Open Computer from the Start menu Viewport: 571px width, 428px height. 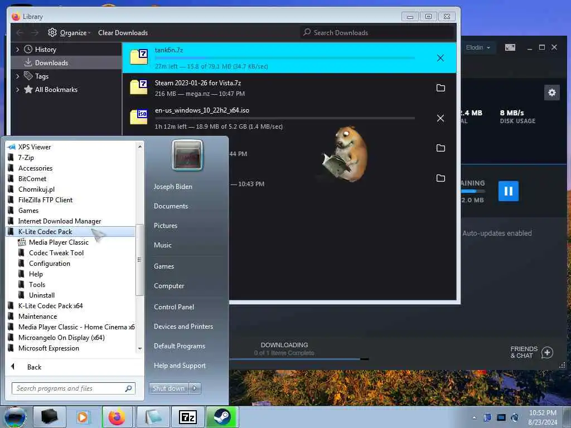pos(168,286)
